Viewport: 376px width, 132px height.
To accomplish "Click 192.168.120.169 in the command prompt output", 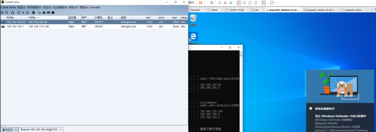I will (211, 111).
